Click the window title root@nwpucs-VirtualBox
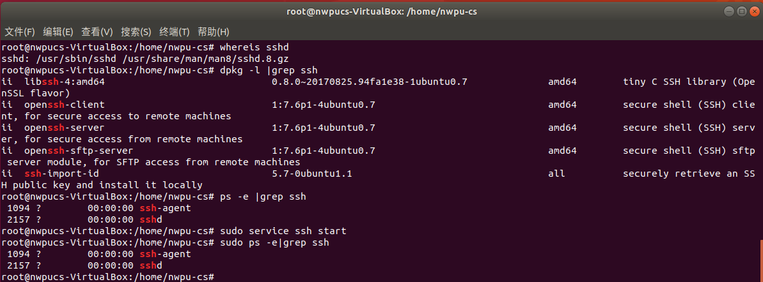The height and width of the screenshot is (282, 763). click(x=381, y=11)
